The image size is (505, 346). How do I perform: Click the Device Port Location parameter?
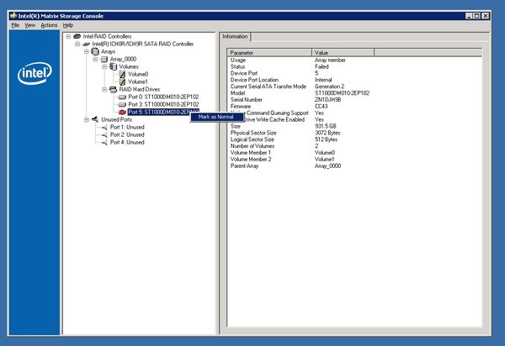pyautogui.click(x=254, y=80)
